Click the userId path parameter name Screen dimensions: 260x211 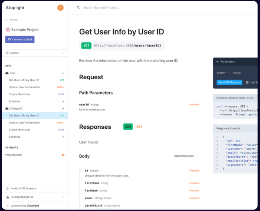84,105
